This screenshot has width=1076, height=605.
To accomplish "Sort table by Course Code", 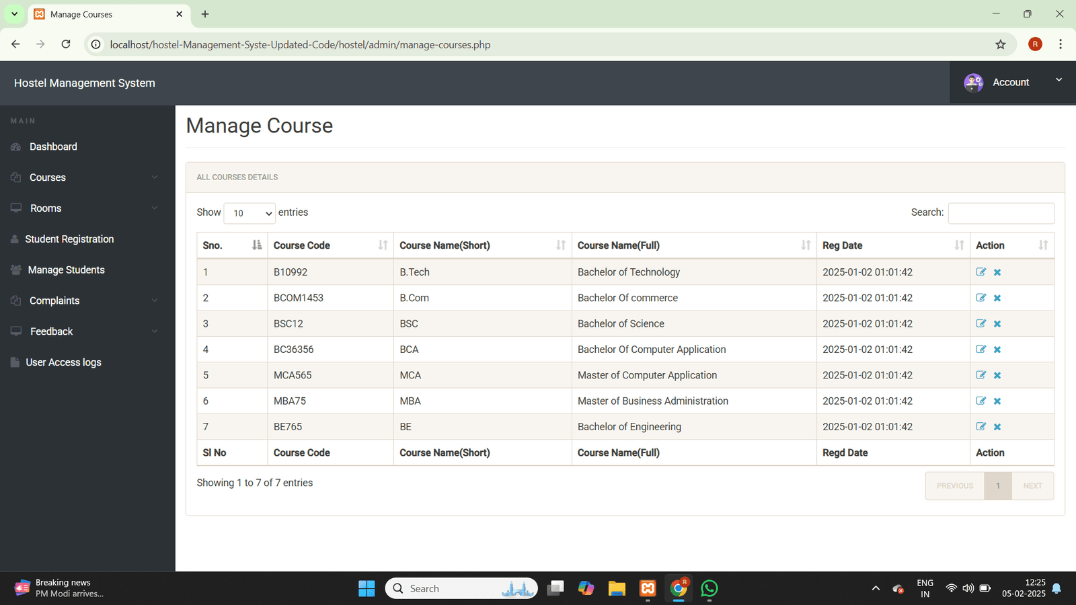I will (x=330, y=245).
